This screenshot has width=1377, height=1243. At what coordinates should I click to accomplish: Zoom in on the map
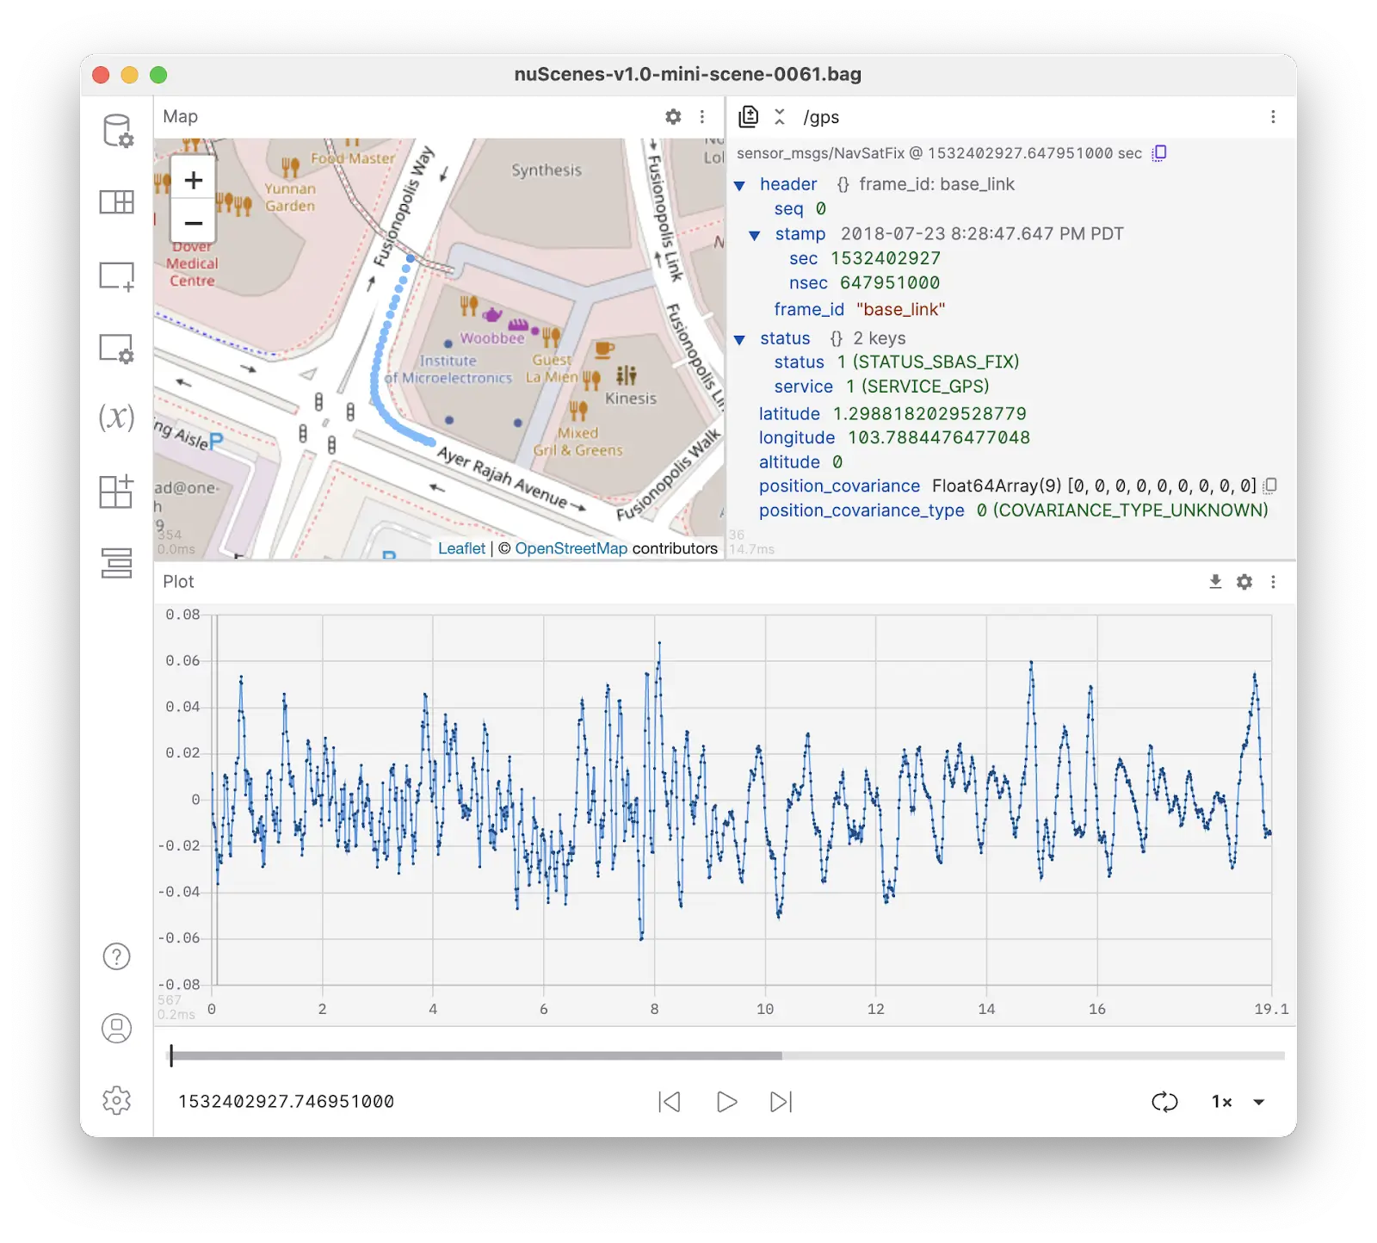(194, 180)
